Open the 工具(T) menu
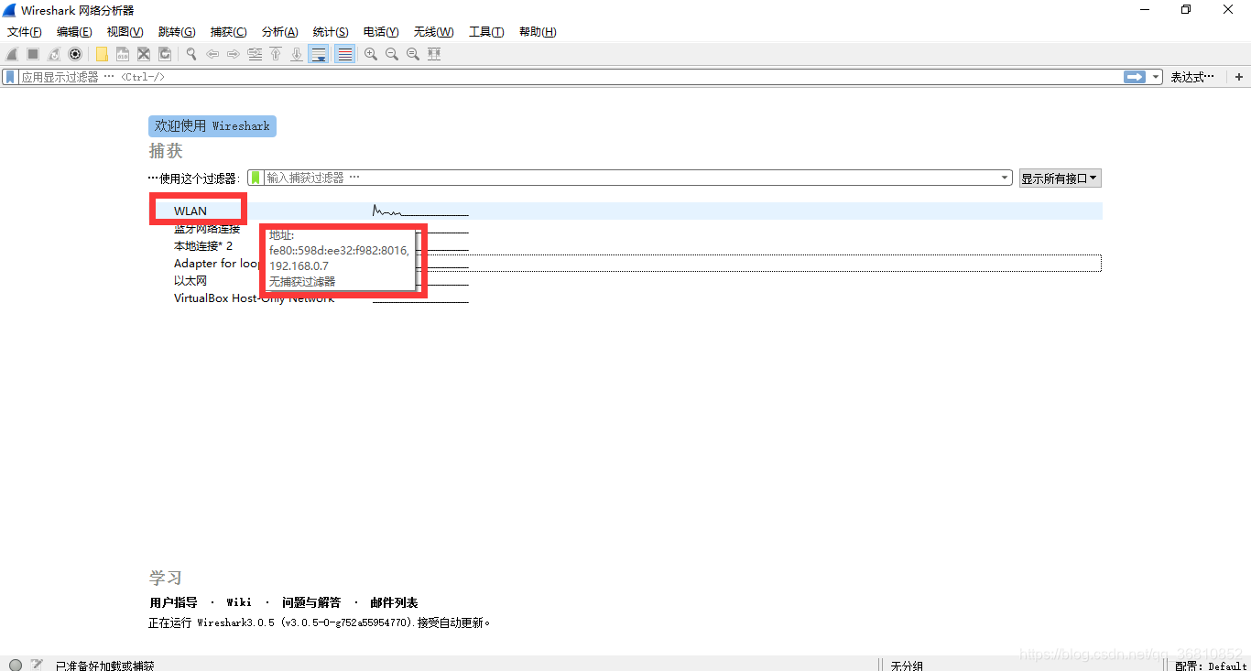 click(486, 32)
